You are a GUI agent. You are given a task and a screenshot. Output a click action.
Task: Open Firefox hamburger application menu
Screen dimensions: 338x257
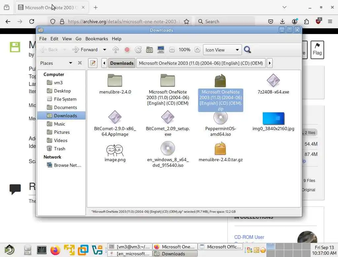click(x=330, y=21)
